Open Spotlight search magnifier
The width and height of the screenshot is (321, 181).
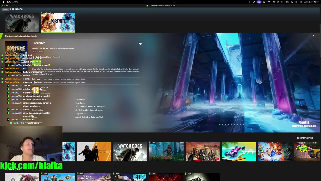pos(292,2)
